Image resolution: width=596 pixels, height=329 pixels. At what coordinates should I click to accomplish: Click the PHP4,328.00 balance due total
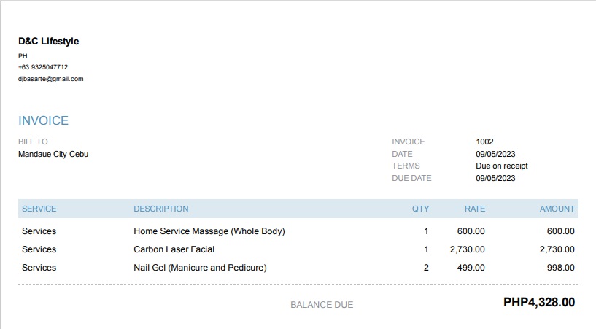pyautogui.click(x=538, y=302)
